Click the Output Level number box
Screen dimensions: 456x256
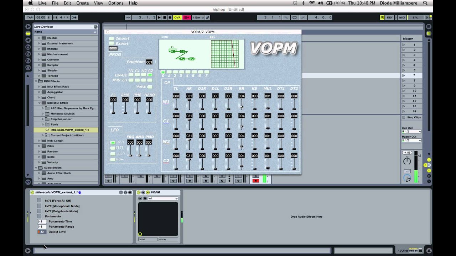[42, 232]
